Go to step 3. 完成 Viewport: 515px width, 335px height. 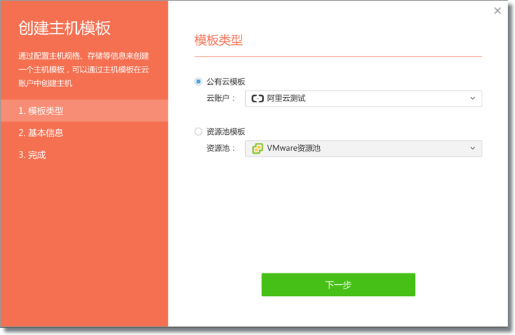pos(33,154)
